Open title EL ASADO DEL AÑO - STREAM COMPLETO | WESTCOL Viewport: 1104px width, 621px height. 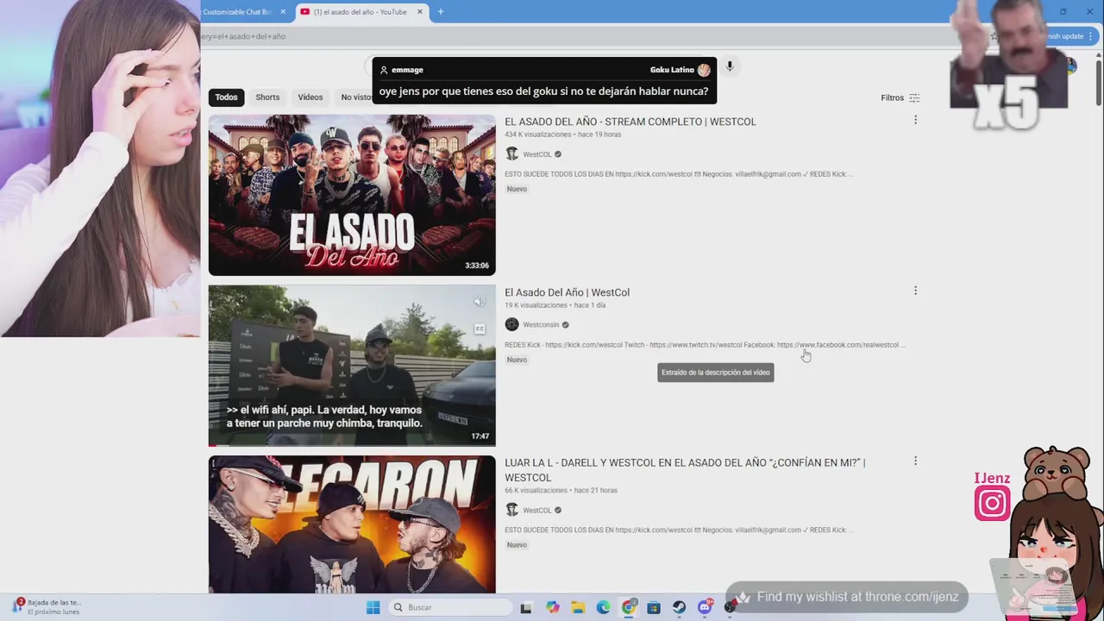tap(630, 122)
